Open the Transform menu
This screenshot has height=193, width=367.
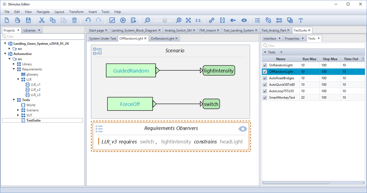point(76,12)
